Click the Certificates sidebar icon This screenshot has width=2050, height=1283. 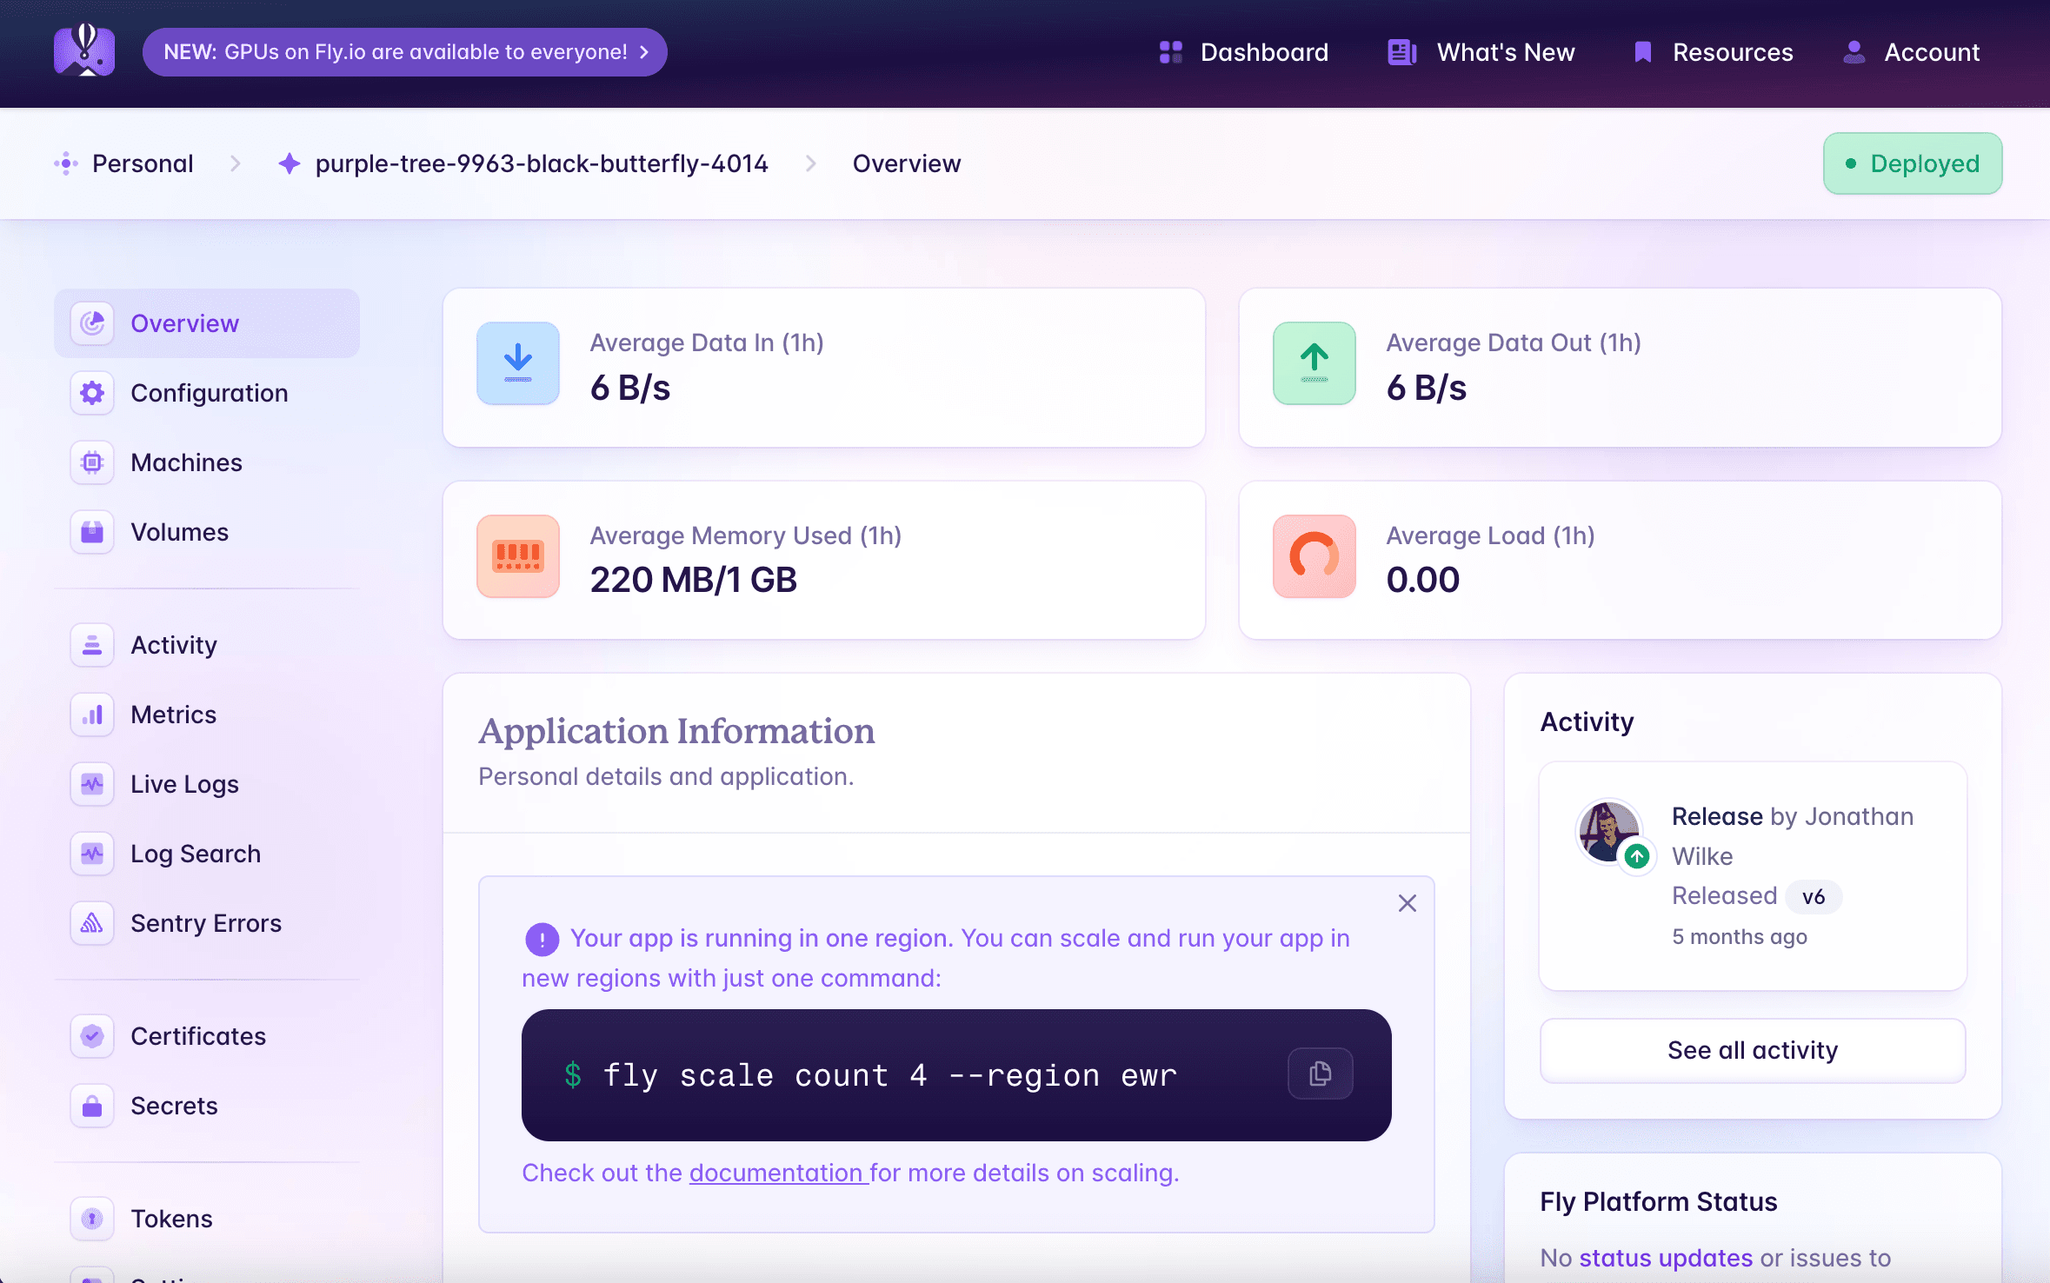(x=93, y=1036)
